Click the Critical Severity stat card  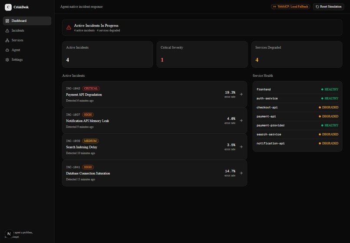tap(202, 54)
